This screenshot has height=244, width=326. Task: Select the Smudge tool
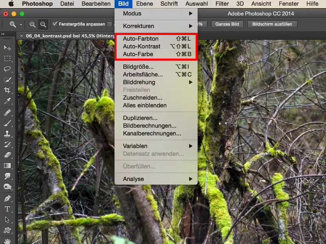coord(7,176)
